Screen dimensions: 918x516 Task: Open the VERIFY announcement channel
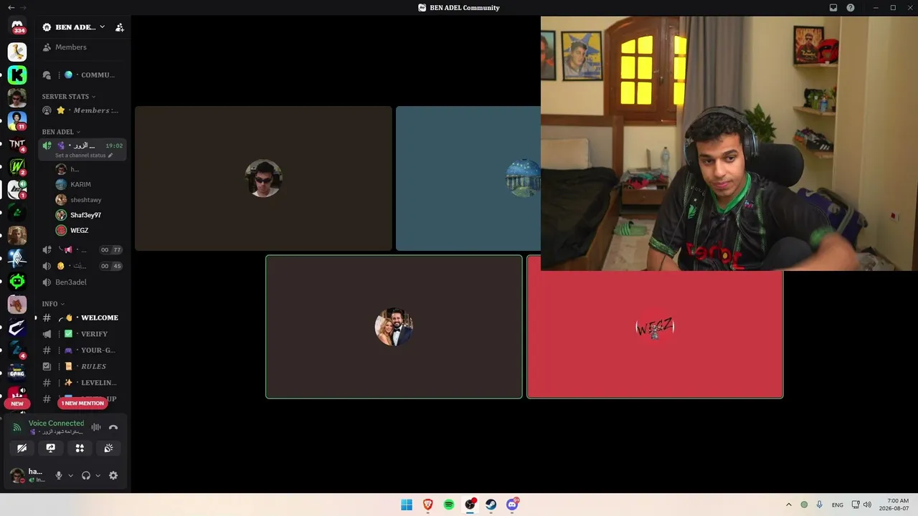click(x=82, y=334)
